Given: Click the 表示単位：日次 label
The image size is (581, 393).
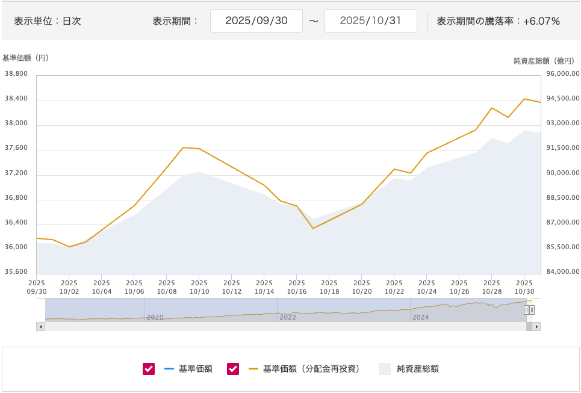Looking at the screenshot, I should pos(48,21).
